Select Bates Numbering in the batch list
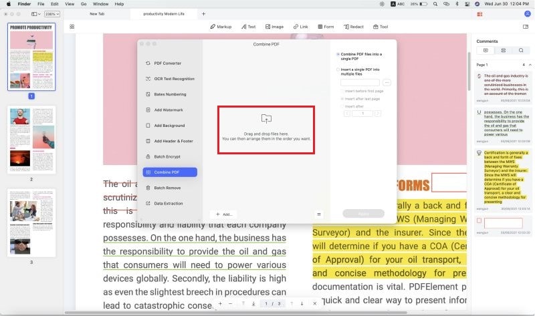This screenshot has height=316, width=535. click(x=170, y=94)
